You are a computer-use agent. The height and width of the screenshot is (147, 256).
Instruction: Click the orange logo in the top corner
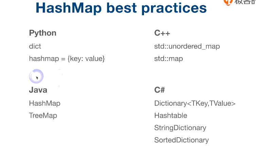[x=228, y=2]
